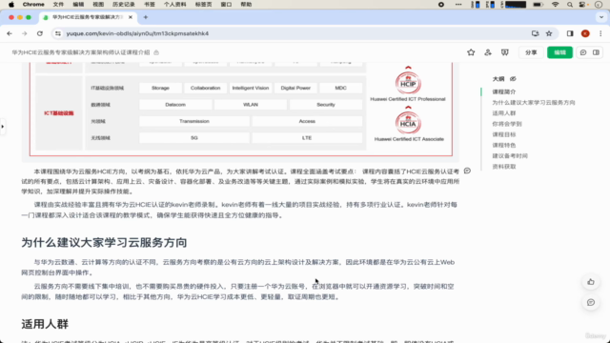
Task: Open the 标签页 menu
Action: click(203, 4)
